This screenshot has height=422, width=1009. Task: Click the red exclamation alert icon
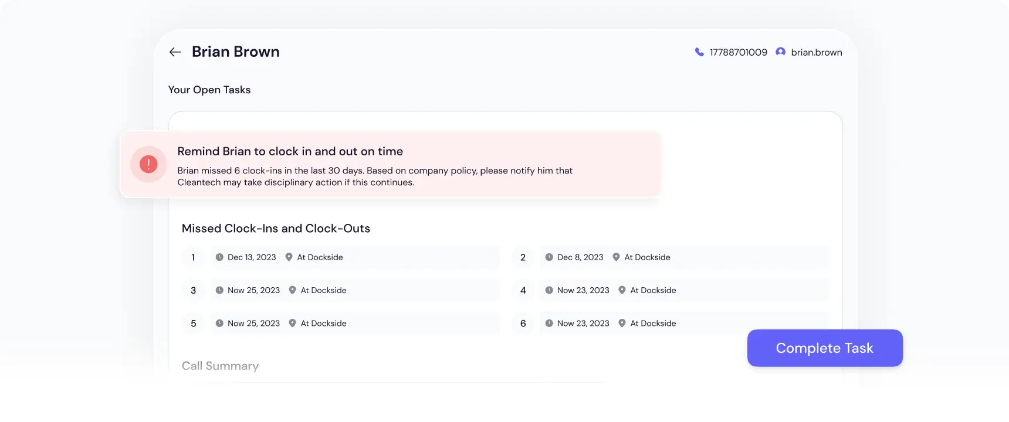click(148, 164)
